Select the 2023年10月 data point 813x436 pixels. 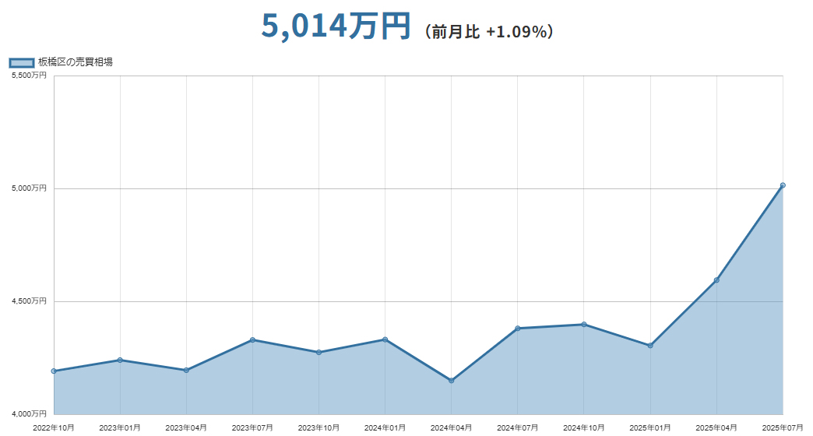point(319,353)
